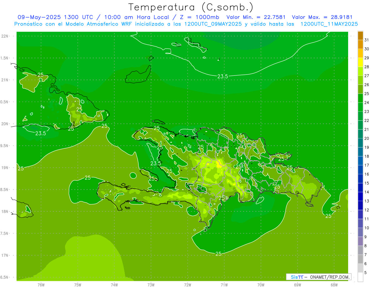Click the '75W' longitude axis label

78,285
